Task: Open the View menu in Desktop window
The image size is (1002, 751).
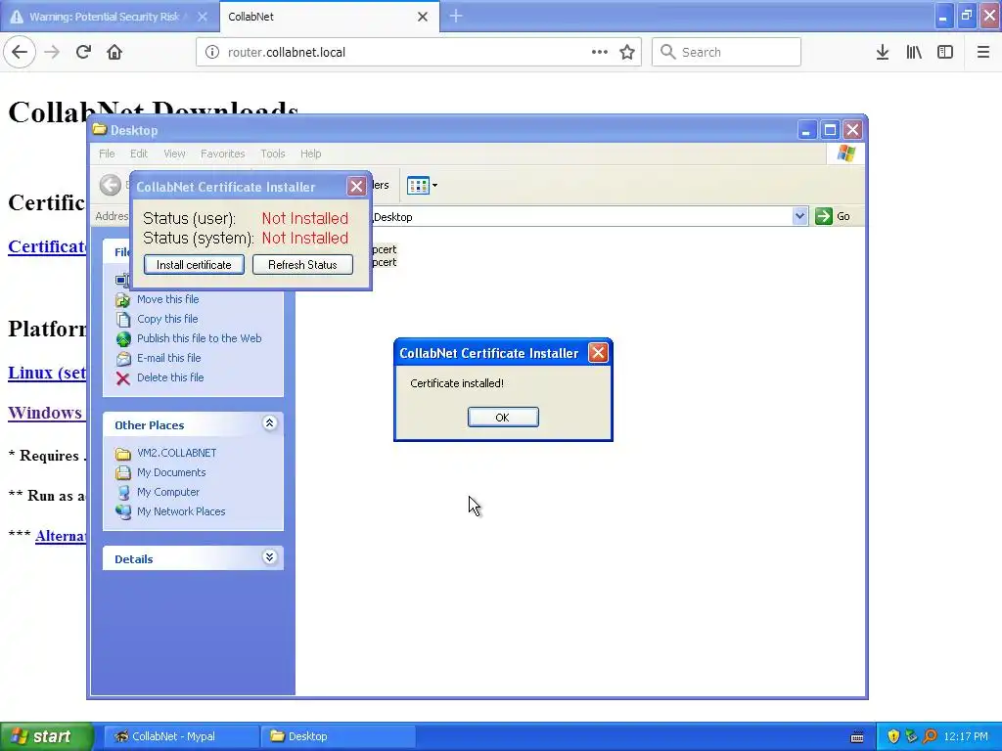Action: (x=174, y=154)
